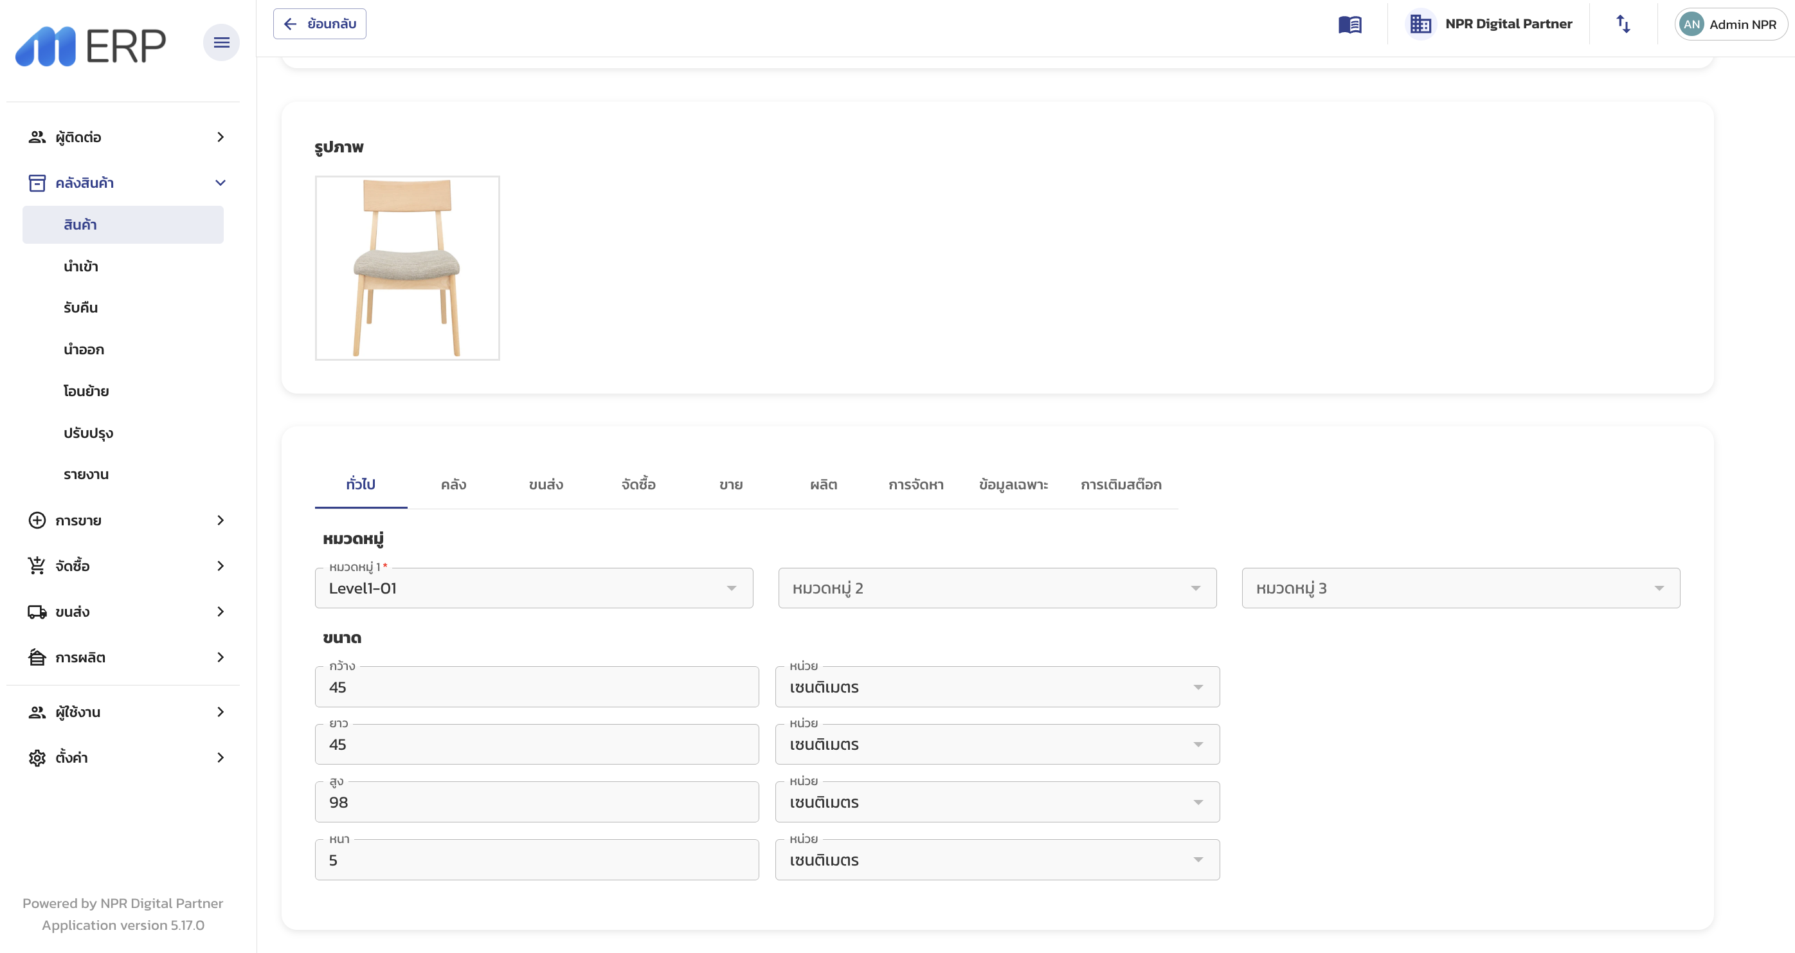Expand the ผู้ติดต่อ sidebar menu chevron
Screen dimensions: 1795x953
tap(220, 136)
